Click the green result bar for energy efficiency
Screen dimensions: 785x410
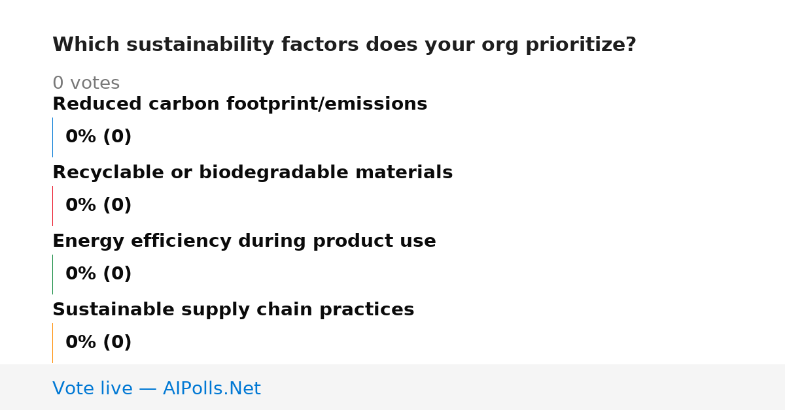(x=52, y=274)
